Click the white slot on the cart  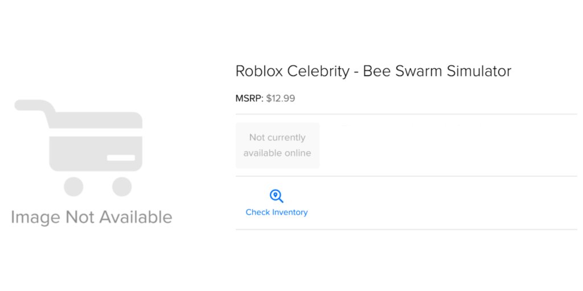pyautogui.click(x=121, y=157)
